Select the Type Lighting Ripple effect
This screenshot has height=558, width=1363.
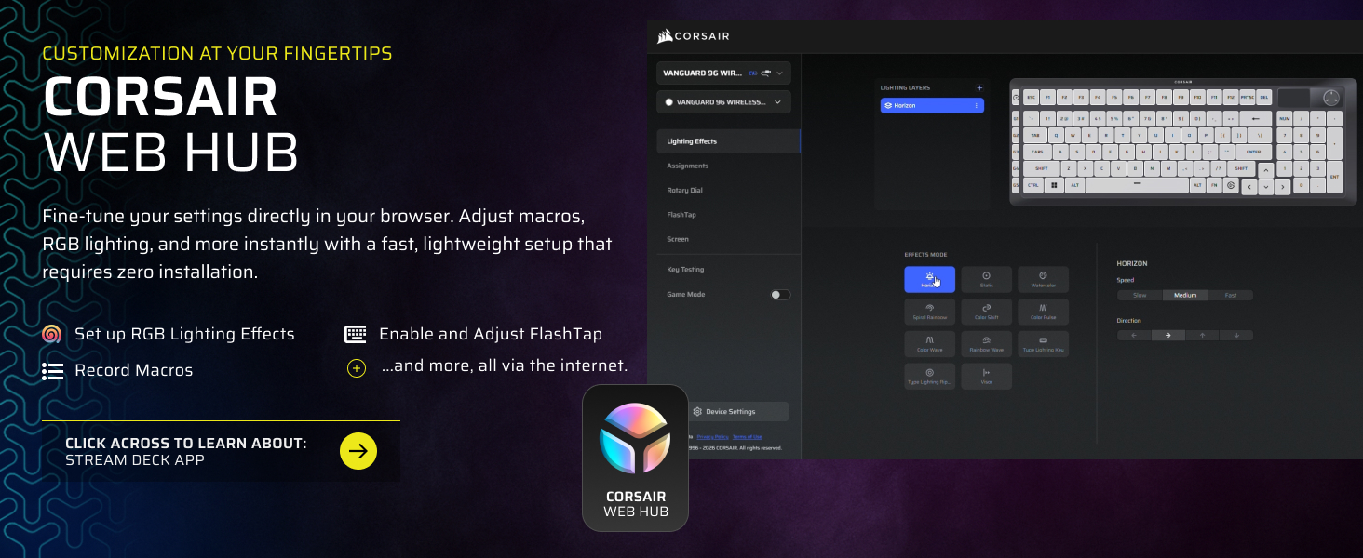click(x=929, y=377)
